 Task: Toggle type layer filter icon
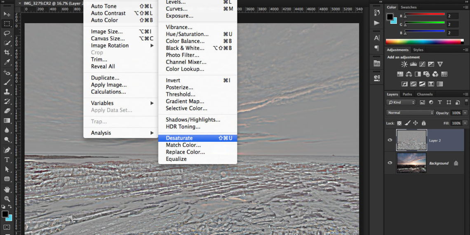440,102
